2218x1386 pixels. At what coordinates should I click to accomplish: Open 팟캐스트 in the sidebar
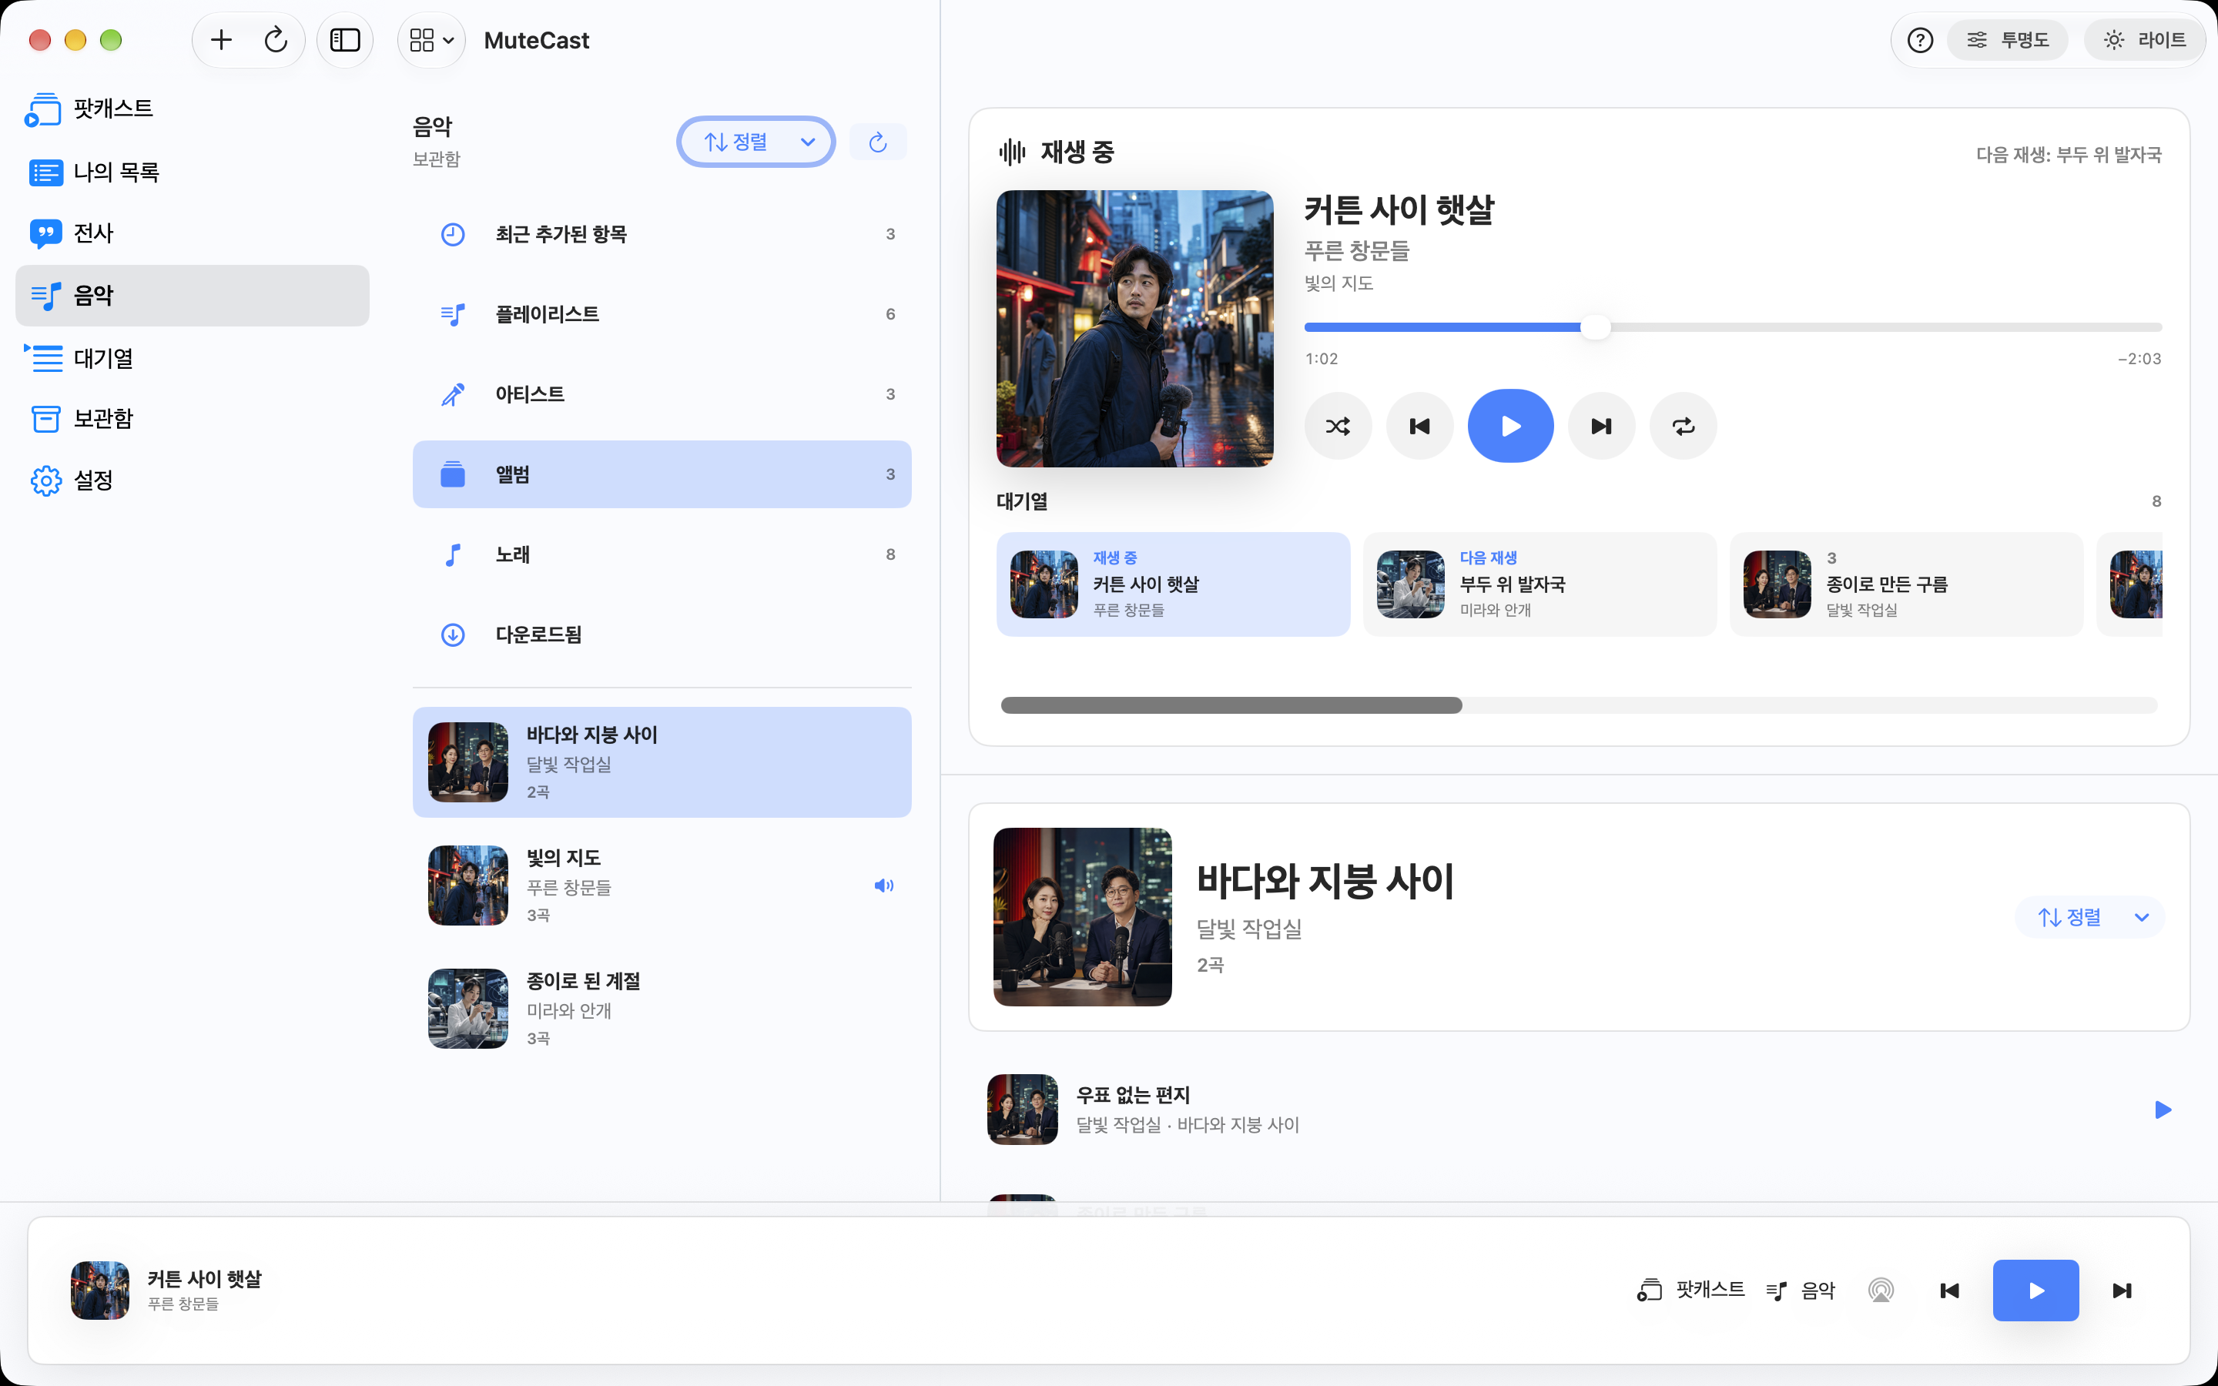193,108
